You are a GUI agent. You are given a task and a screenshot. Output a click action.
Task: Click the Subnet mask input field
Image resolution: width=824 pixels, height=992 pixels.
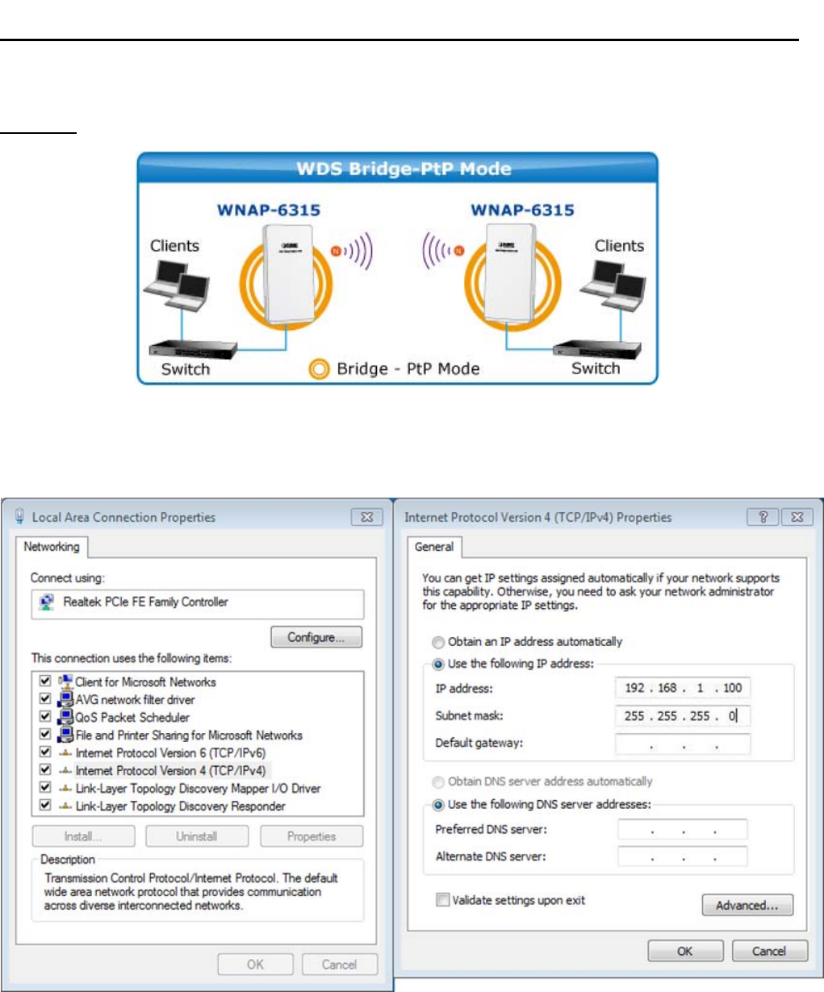683,715
